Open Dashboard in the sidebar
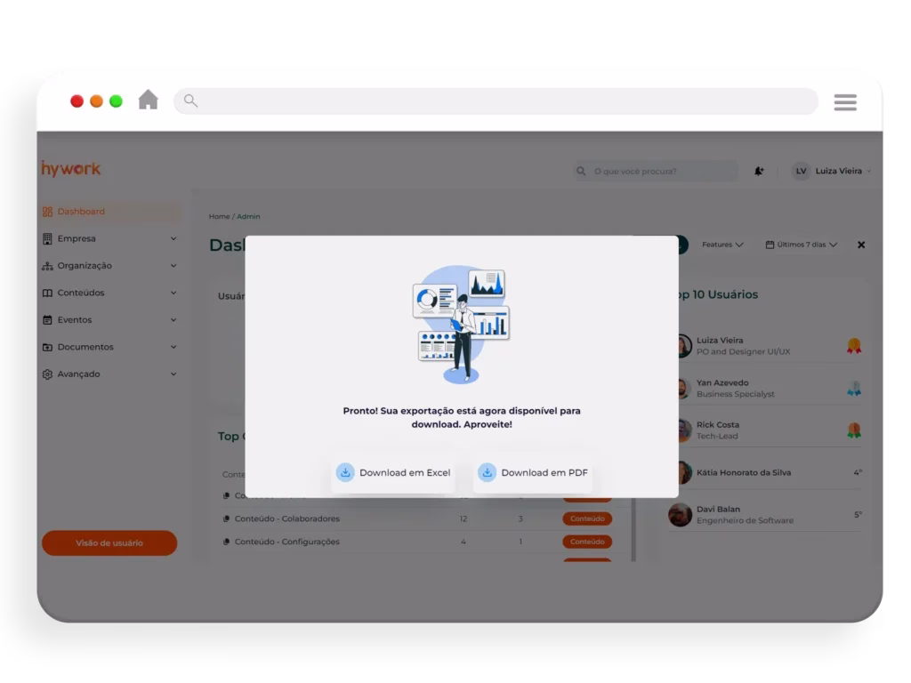The width and height of the screenshot is (911, 683). (x=81, y=212)
